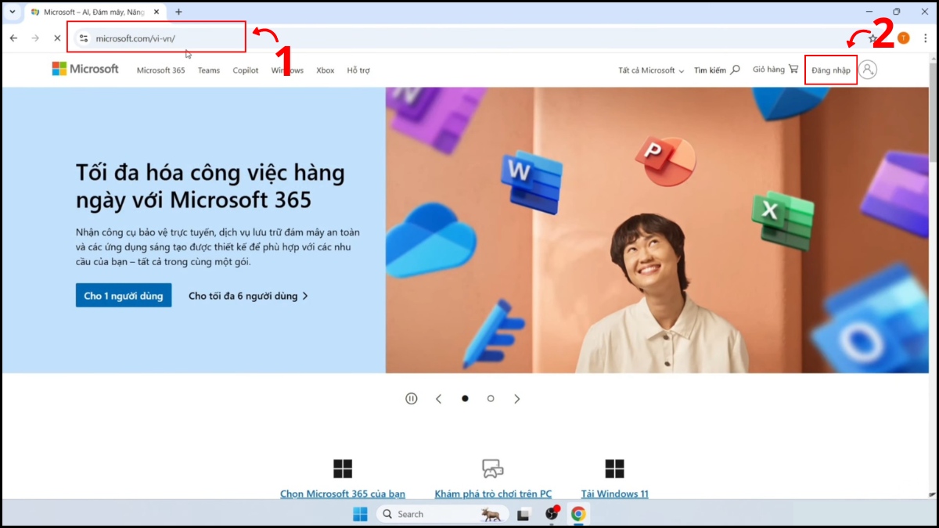This screenshot has height=528, width=939.
Task: Reload the page with the refresh icon
Action: tap(57, 38)
